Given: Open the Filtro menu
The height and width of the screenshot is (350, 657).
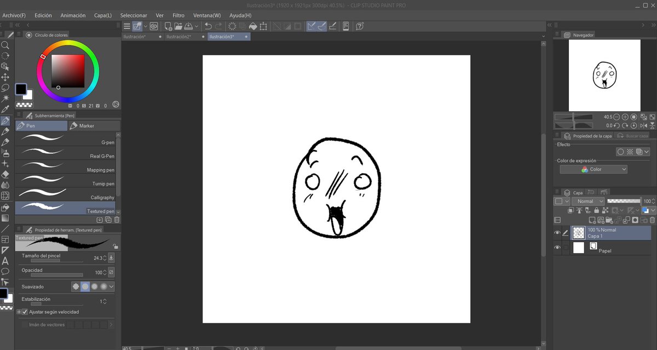Looking at the screenshot, I should (178, 15).
